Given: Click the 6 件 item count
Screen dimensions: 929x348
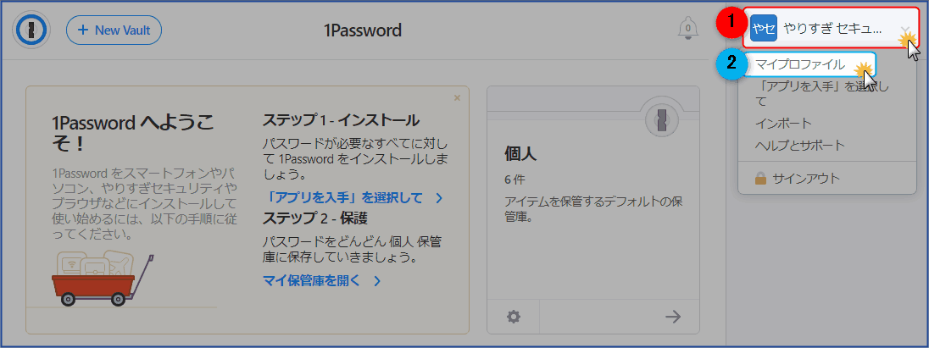Looking at the screenshot, I should [x=515, y=180].
